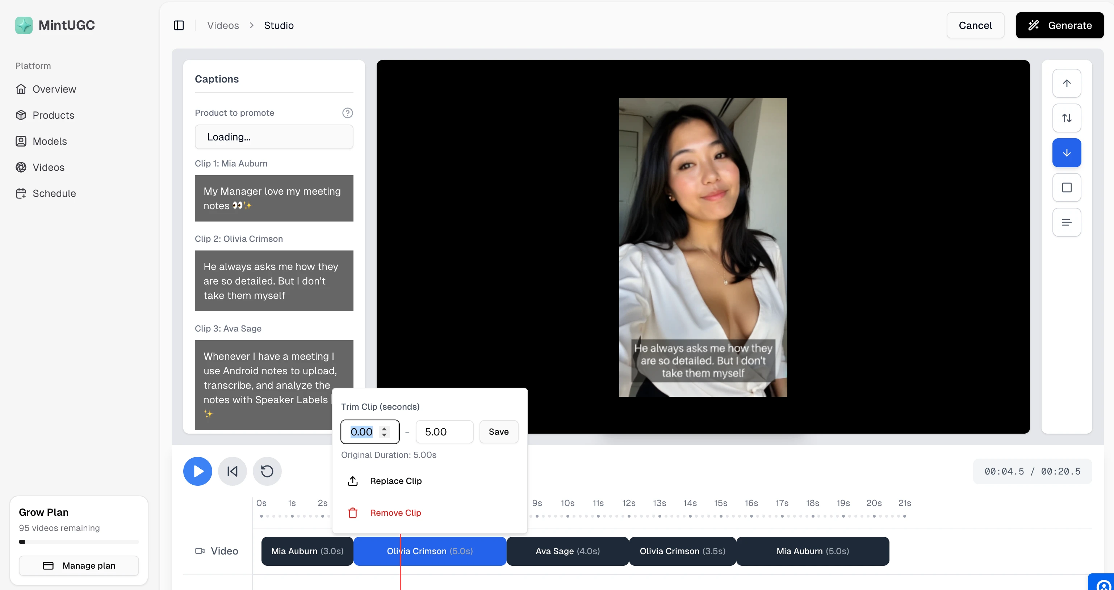Click the videos remaining progress bar
This screenshot has width=1114, height=590.
click(x=79, y=542)
